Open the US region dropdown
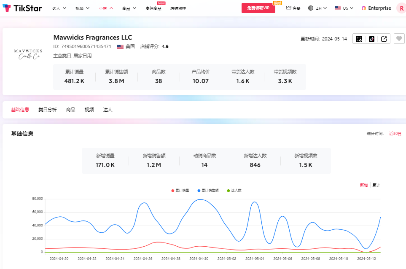406x269 pixels. [x=348, y=8]
